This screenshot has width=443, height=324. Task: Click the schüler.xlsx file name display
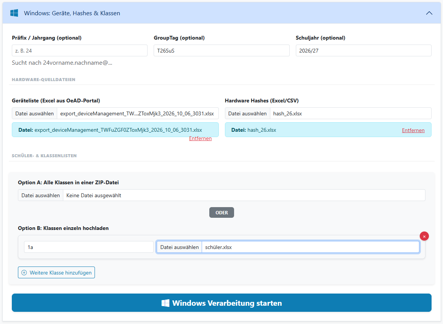[x=218, y=247]
